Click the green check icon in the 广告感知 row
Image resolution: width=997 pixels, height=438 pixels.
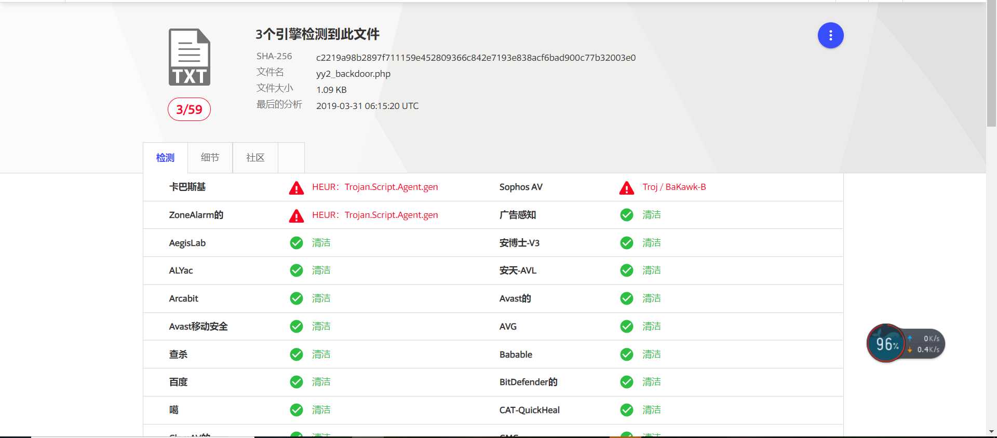pos(627,215)
